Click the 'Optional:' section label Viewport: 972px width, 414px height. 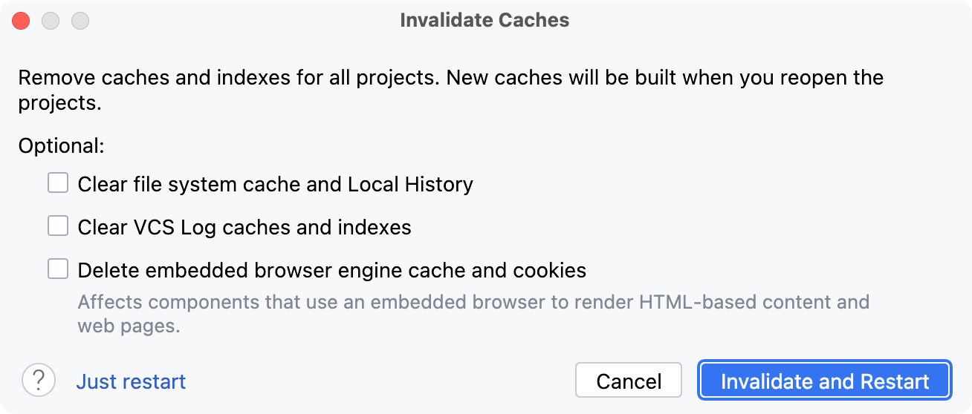coord(61,145)
